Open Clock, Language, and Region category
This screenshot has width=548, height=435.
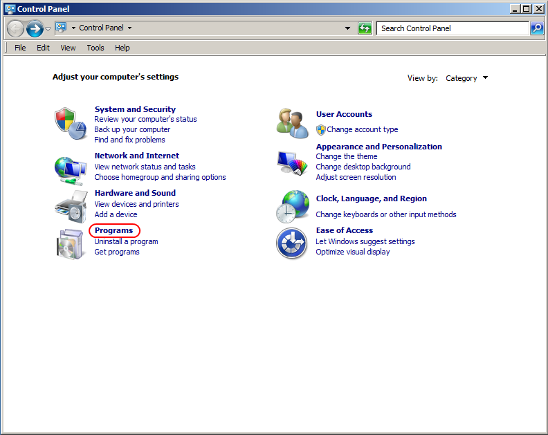coord(371,198)
